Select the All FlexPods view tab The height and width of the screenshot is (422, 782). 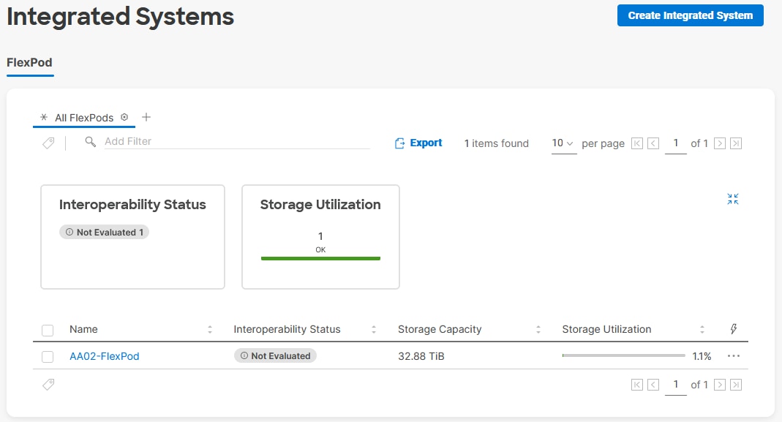click(84, 118)
